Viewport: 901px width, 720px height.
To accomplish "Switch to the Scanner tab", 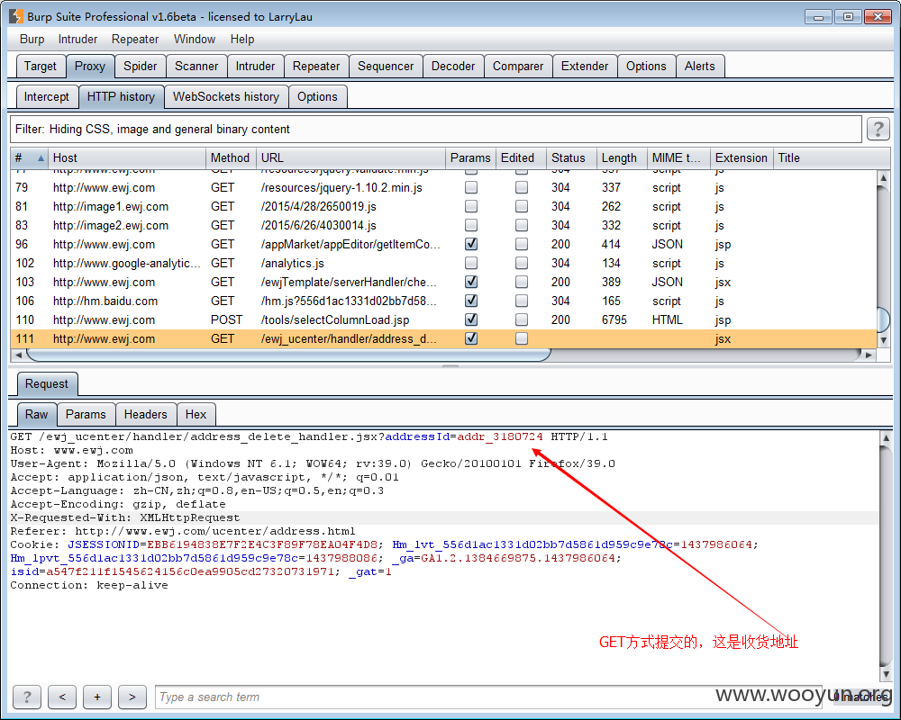I will 196,66.
